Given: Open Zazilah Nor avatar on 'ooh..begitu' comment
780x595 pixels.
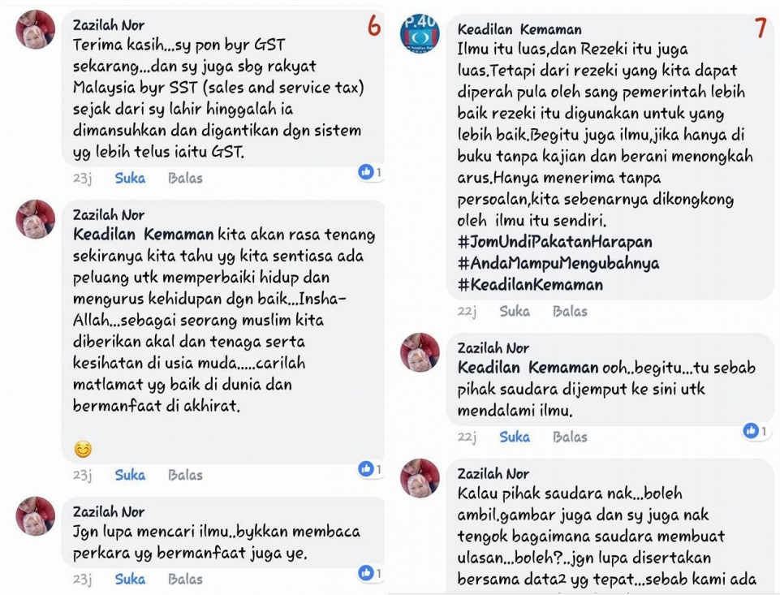Looking at the screenshot, I should pos(420,352).
